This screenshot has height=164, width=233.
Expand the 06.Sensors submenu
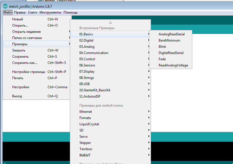(x=110, y=65)
